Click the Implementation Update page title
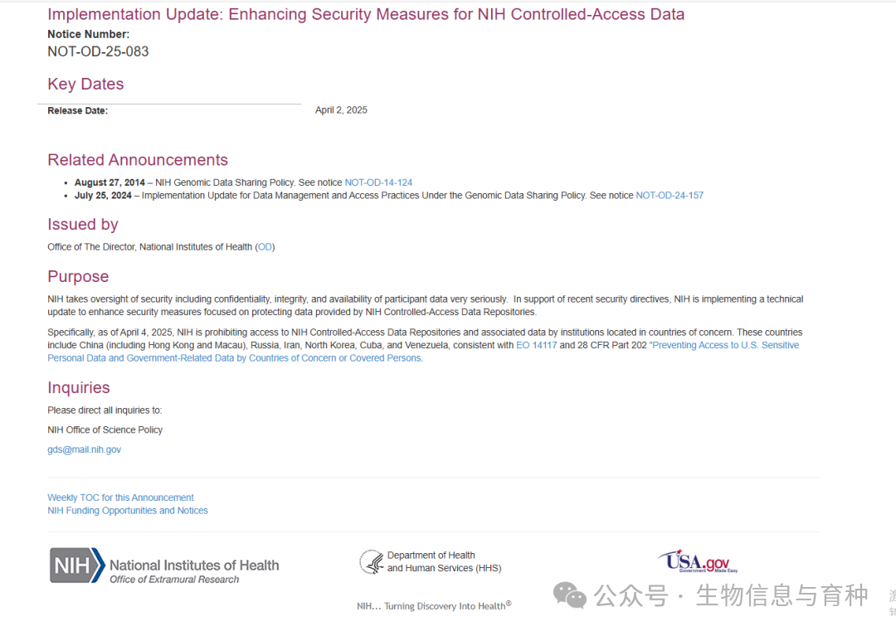 point(366,14)
